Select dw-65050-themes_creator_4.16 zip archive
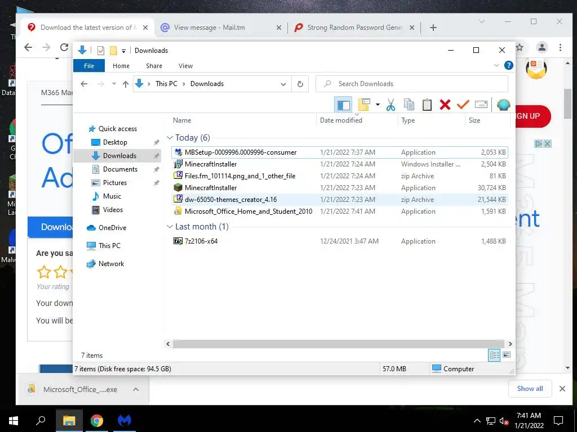This screenshot has height=432, width=577. click(340, 200)
